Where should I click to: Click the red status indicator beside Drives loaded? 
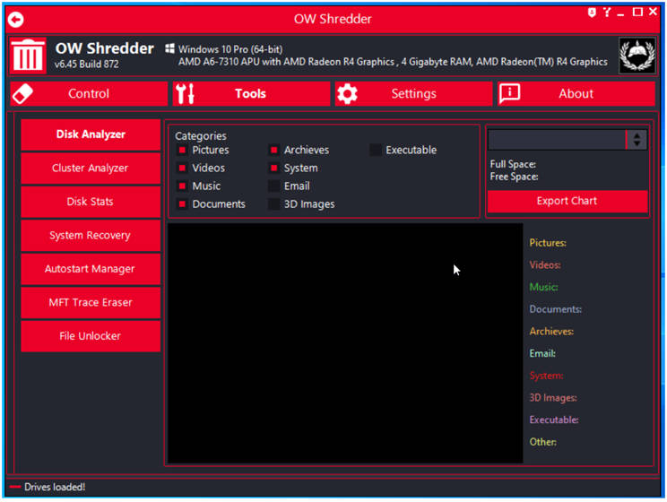(15, 487)
